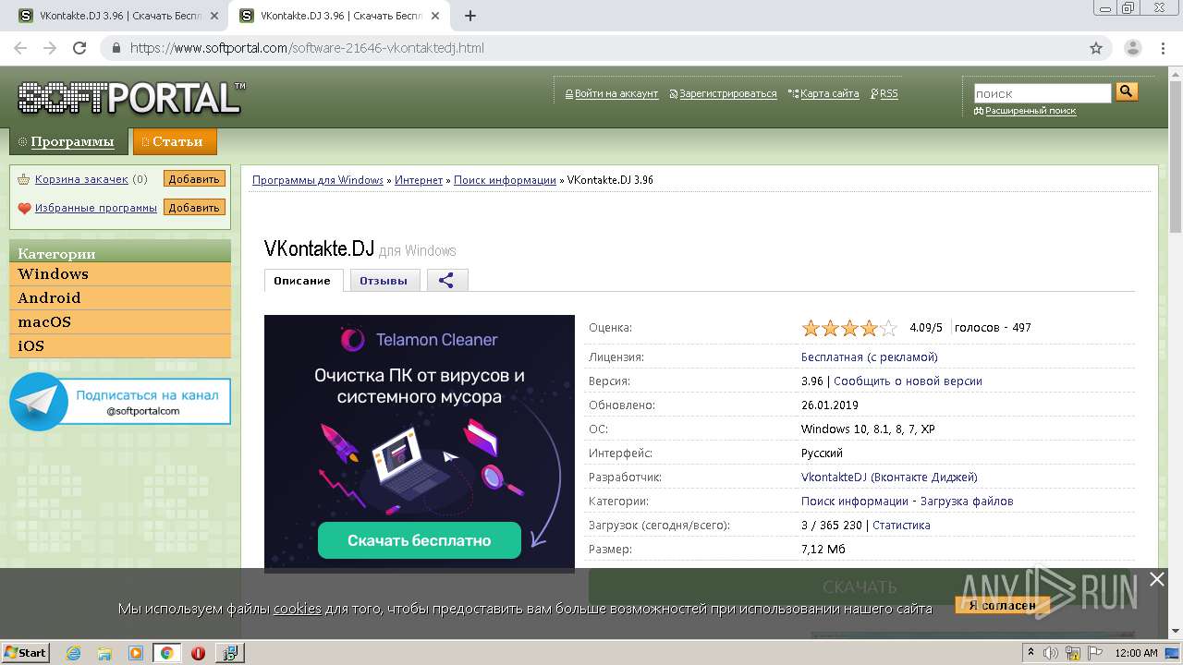Select iOS category
The width and height of the screenshot is (1183, 665).
click(120, 346)
